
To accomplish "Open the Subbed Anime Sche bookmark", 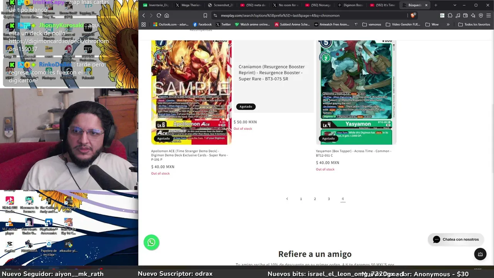I will pyautogui.click(x=292, y=24).
